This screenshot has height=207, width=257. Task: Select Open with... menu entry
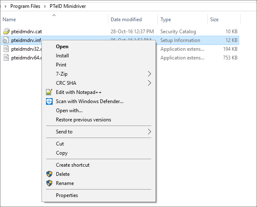tap(69, 111)
